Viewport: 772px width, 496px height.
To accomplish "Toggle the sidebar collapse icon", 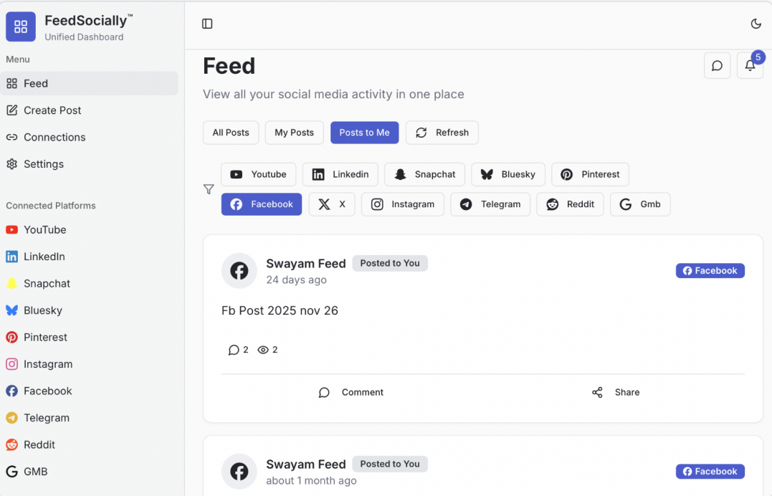I will tap(207, 24).
